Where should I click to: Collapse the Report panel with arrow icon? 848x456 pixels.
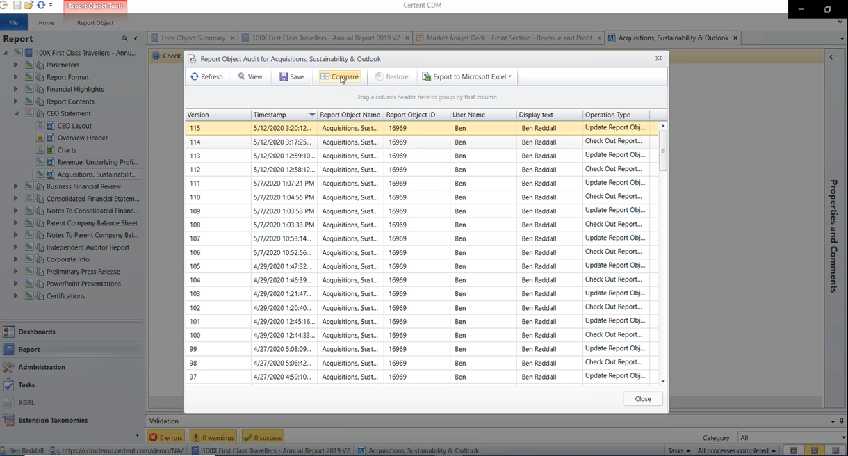pos(136,39)
